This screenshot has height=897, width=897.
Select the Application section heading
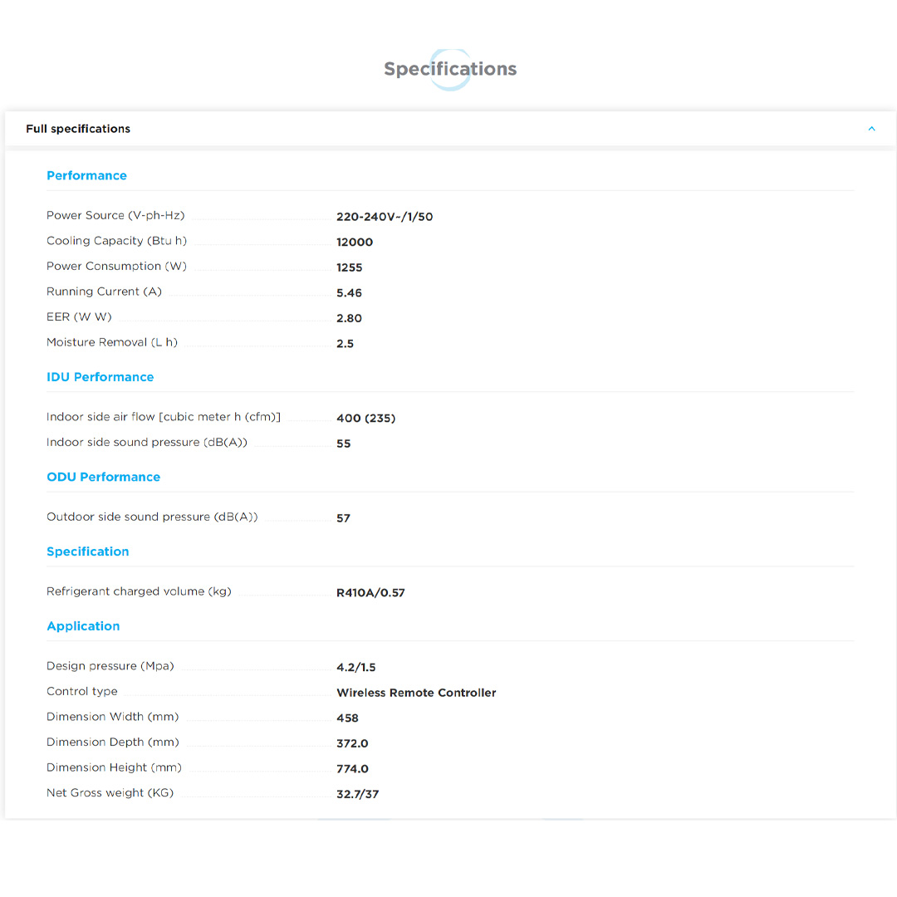click(x=83, y=626)
